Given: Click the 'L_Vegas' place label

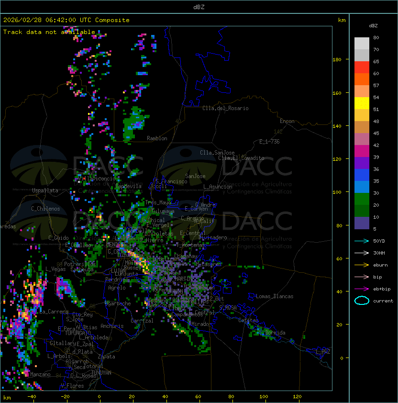Looking at the screenshot, I should [x=55, y=269].
